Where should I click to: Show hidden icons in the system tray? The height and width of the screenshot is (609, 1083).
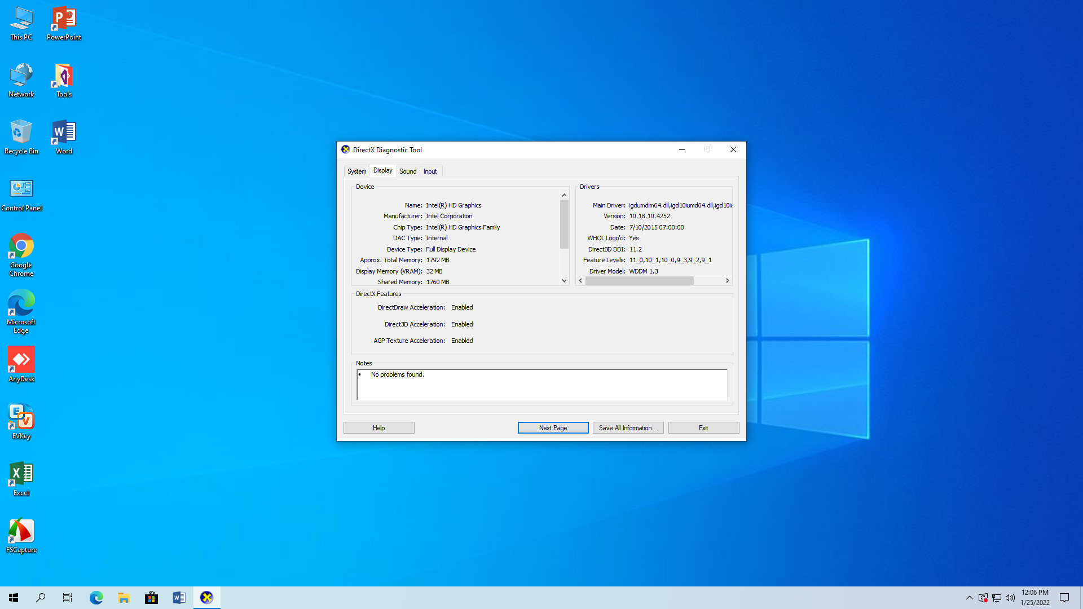pos(970,598)
